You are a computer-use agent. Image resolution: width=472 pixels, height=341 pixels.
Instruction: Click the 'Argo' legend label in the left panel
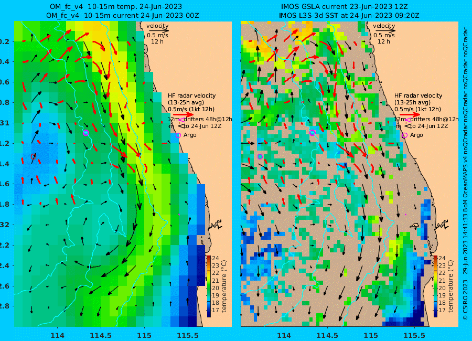point(190,135)
